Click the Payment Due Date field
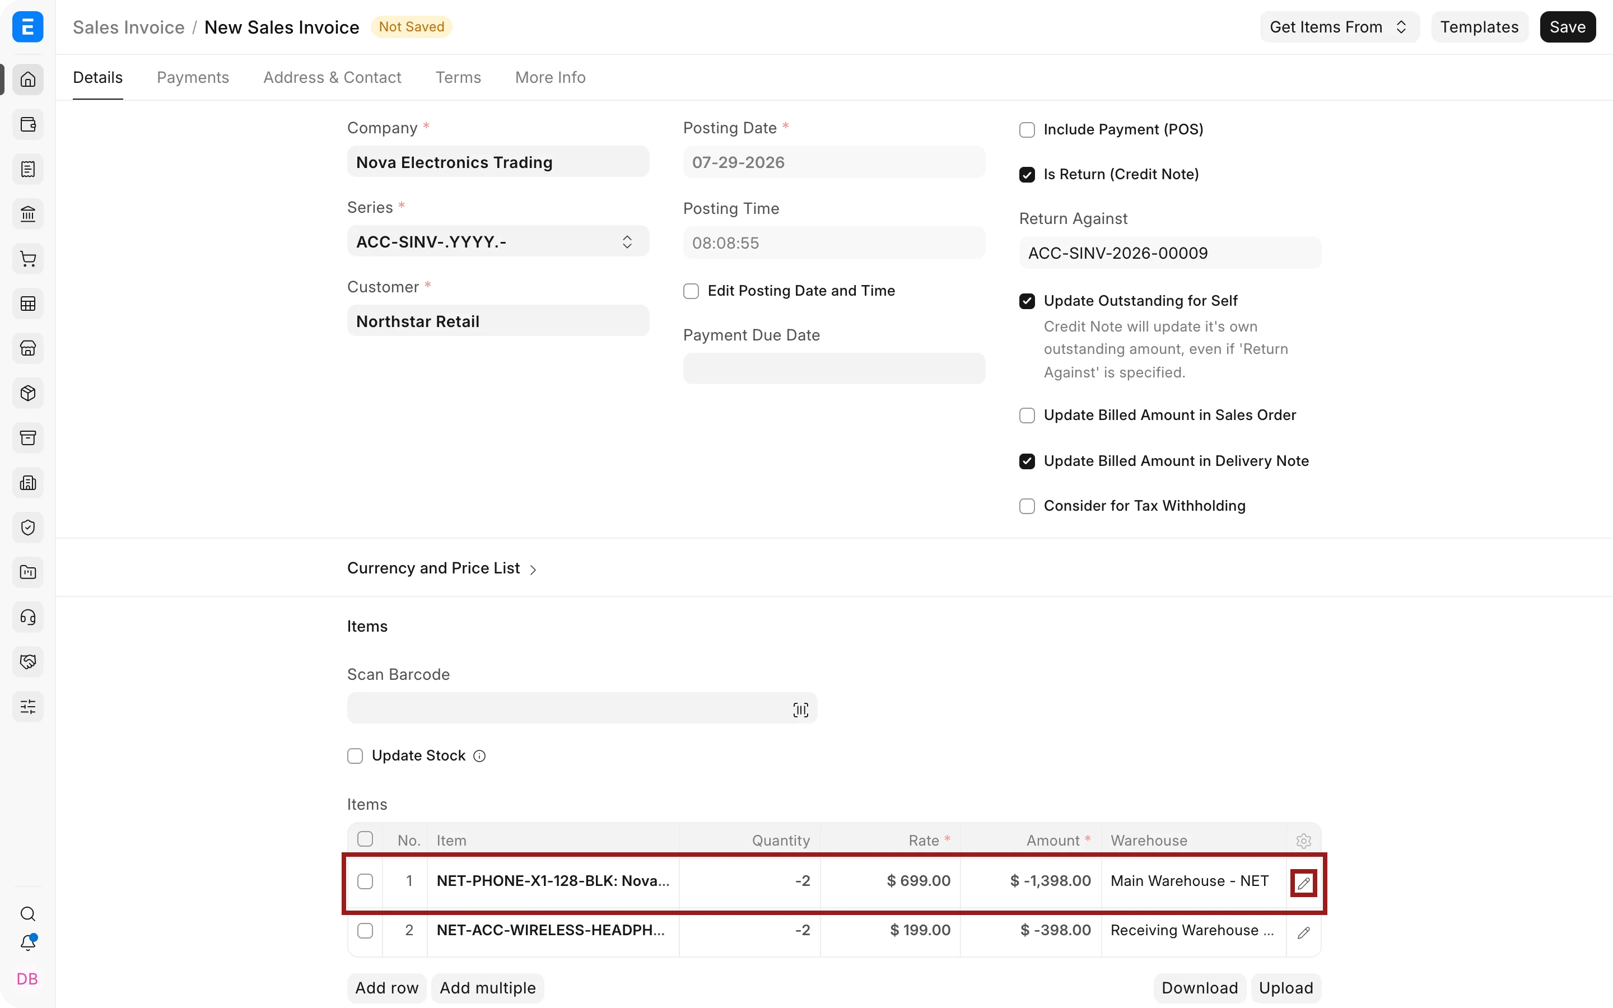 coord(834,368)
